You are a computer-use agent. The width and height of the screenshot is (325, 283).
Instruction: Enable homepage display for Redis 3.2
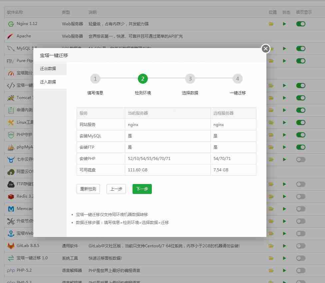(300, 196)
